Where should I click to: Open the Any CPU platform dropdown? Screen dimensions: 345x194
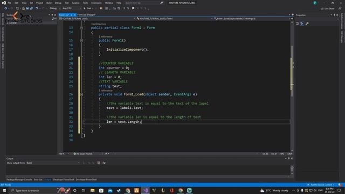72,9
